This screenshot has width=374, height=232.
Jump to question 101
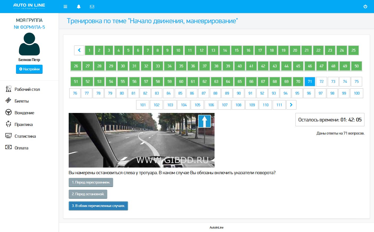click(x=143, y=105)
